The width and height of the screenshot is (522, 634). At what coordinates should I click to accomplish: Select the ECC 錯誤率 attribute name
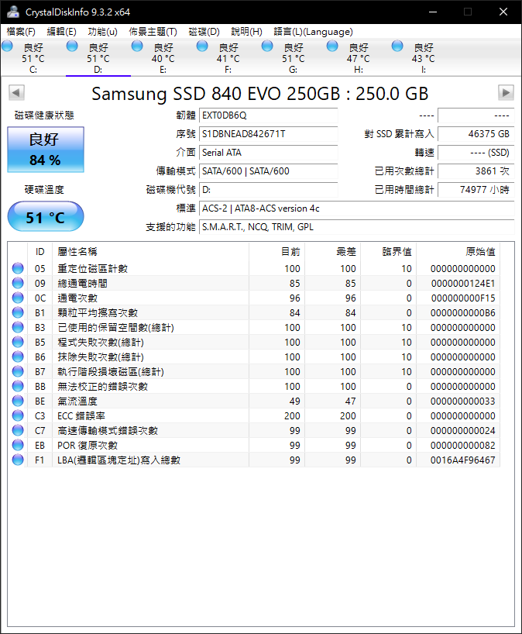[x=81, y=415]
